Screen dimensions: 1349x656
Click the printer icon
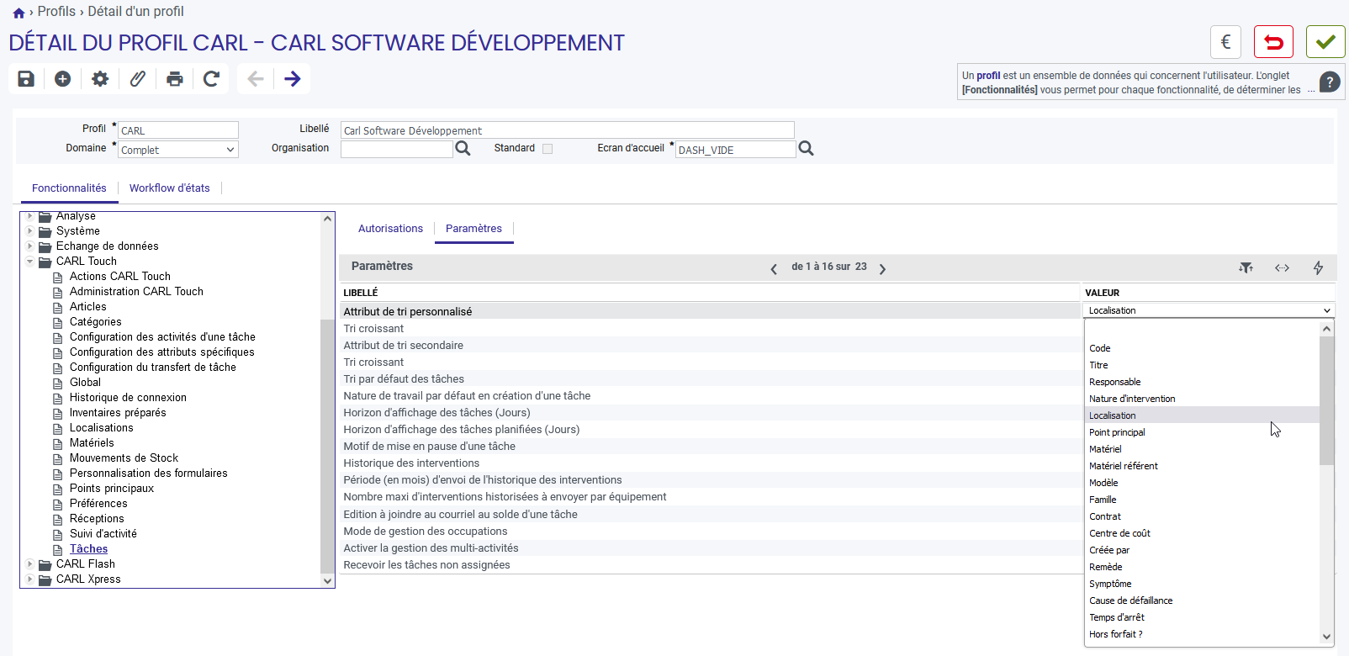174,79
